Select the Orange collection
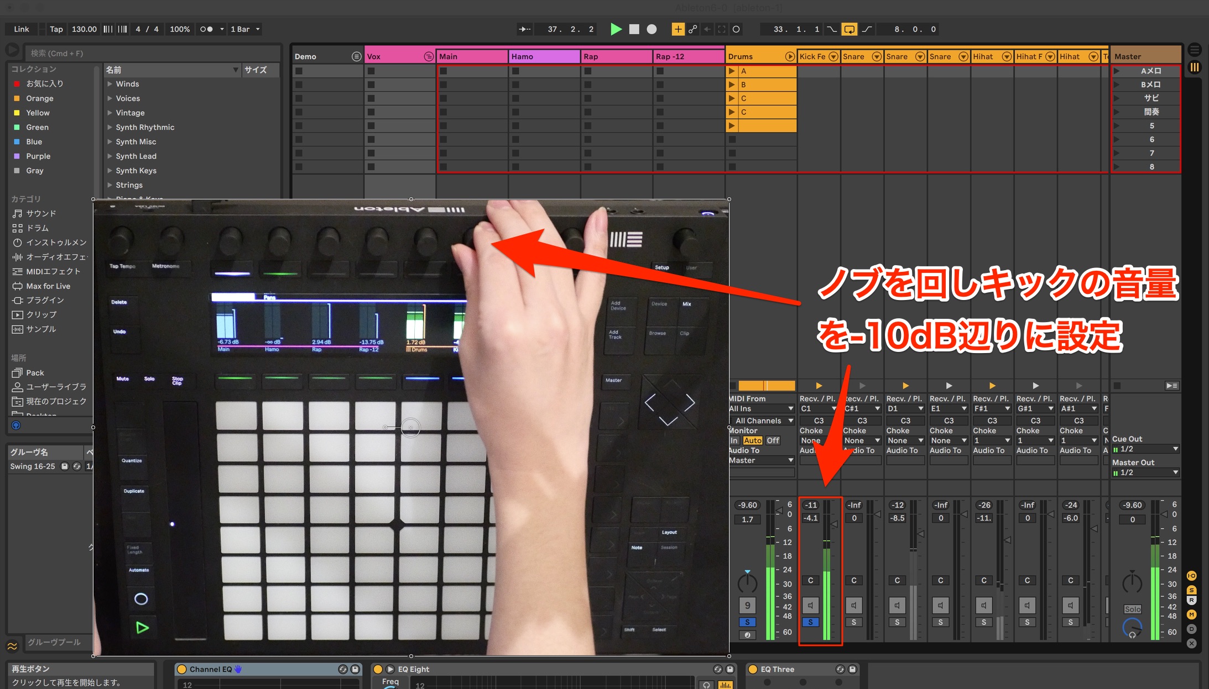1209x689 pixels. [40, 98]
